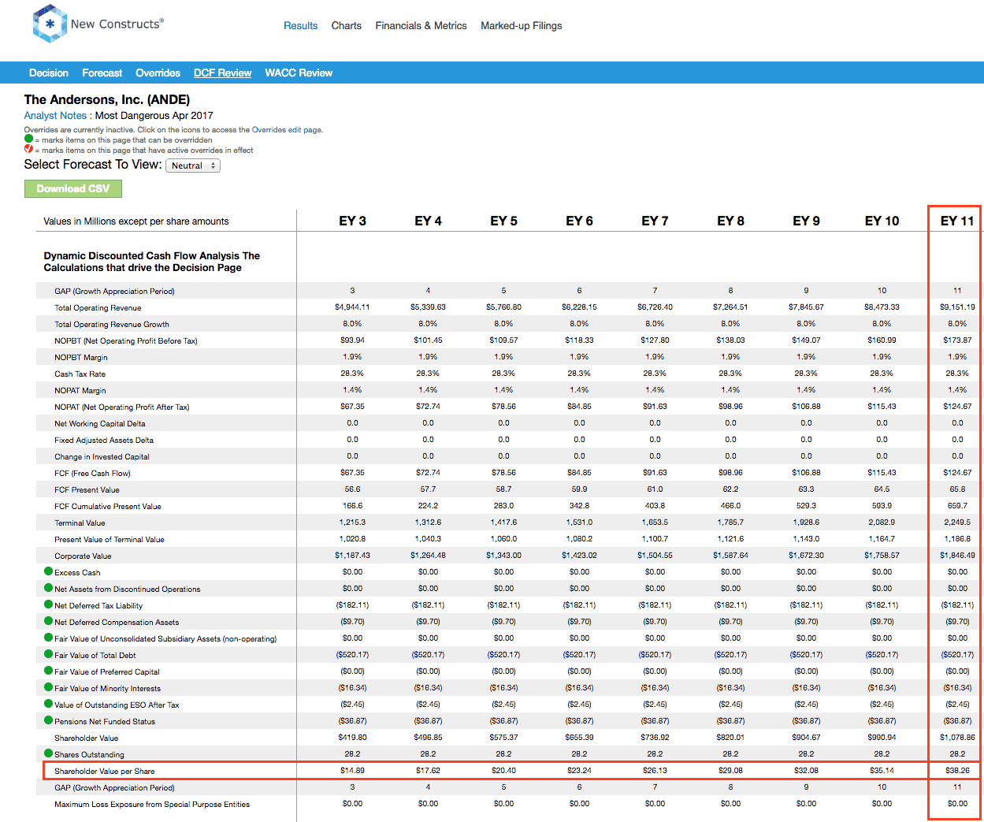The height and width of the screenshot is (822, 984).
Task: Open the Select Forecast To View dropdown
Action: click(x=193, y=166)
